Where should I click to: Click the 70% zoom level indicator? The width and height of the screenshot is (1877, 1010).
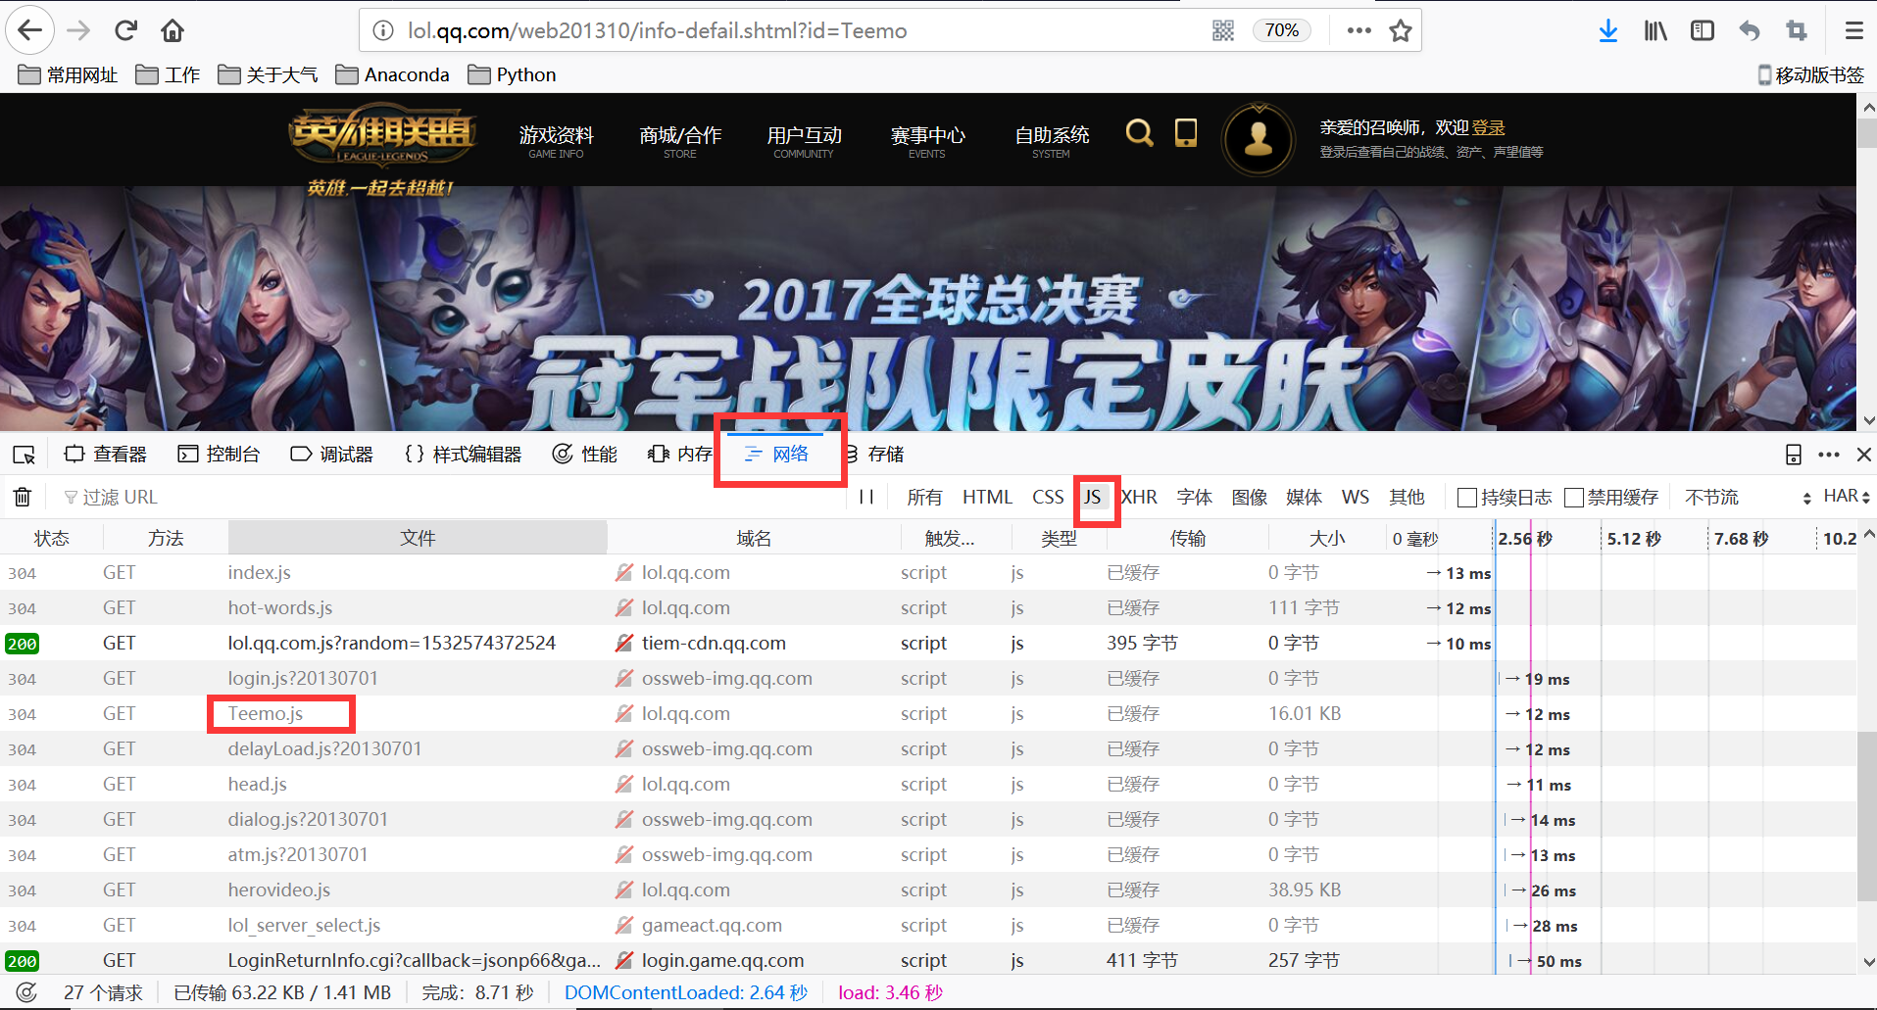[1282, 30]
